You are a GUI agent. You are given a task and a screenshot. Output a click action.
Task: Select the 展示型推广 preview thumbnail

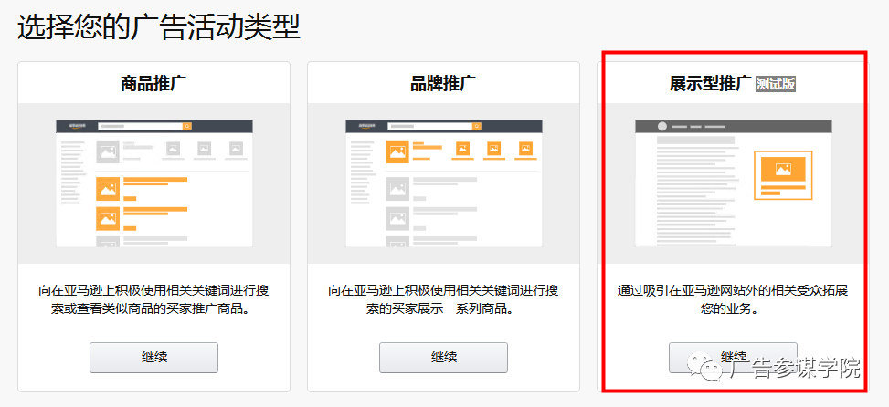click(x=734, y=183)
